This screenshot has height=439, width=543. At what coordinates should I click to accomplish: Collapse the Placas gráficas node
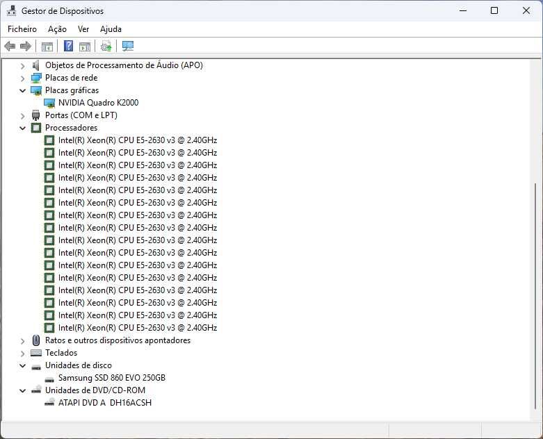[x=22, y=90]
